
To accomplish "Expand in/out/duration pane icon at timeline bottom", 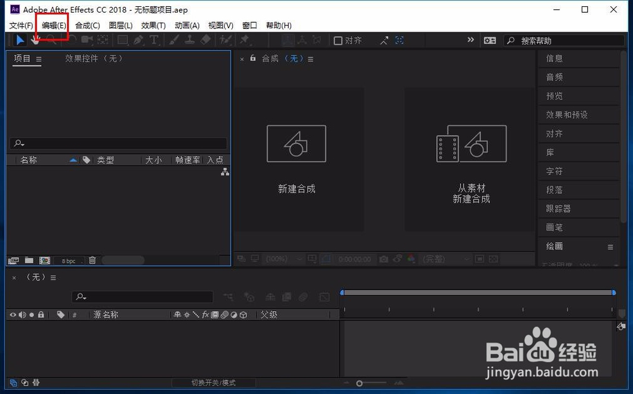I will (x=36, y=382).
